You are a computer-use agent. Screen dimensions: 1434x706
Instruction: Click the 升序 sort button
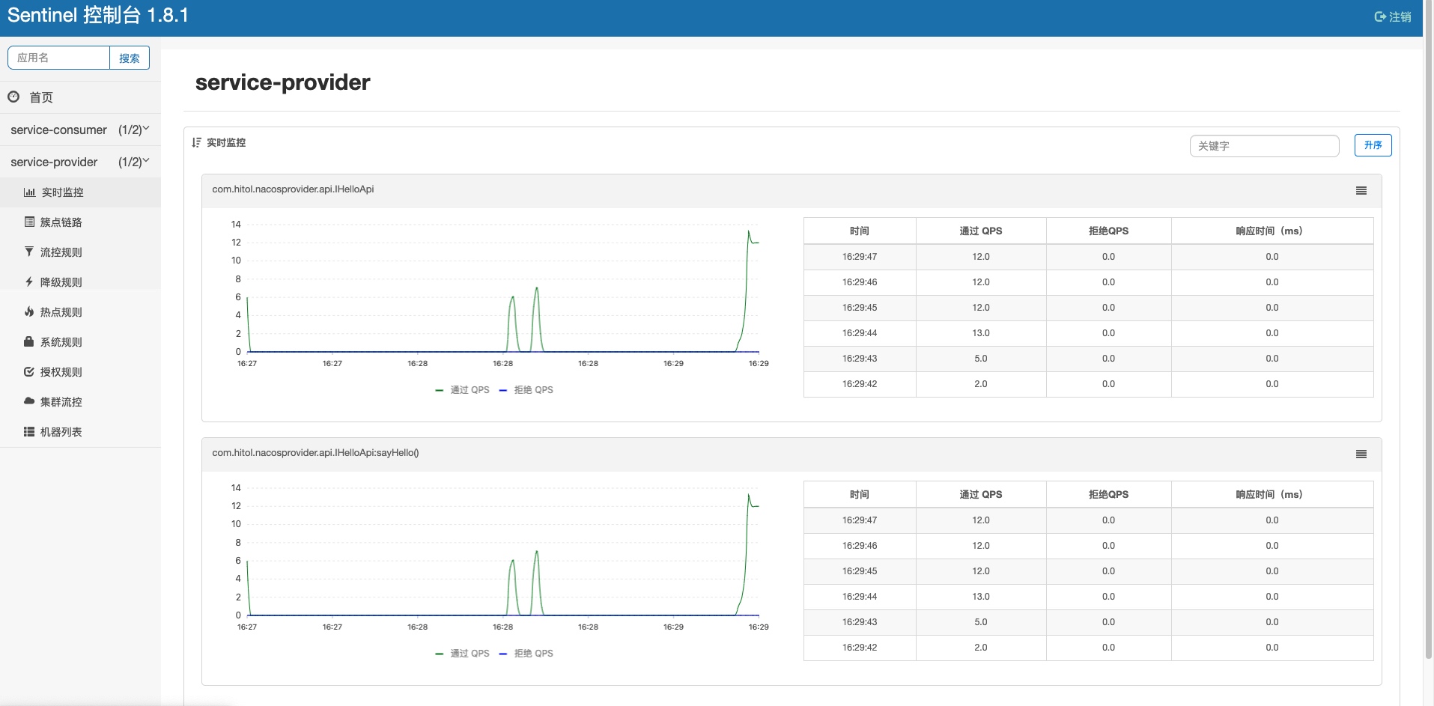(1373, 145)
